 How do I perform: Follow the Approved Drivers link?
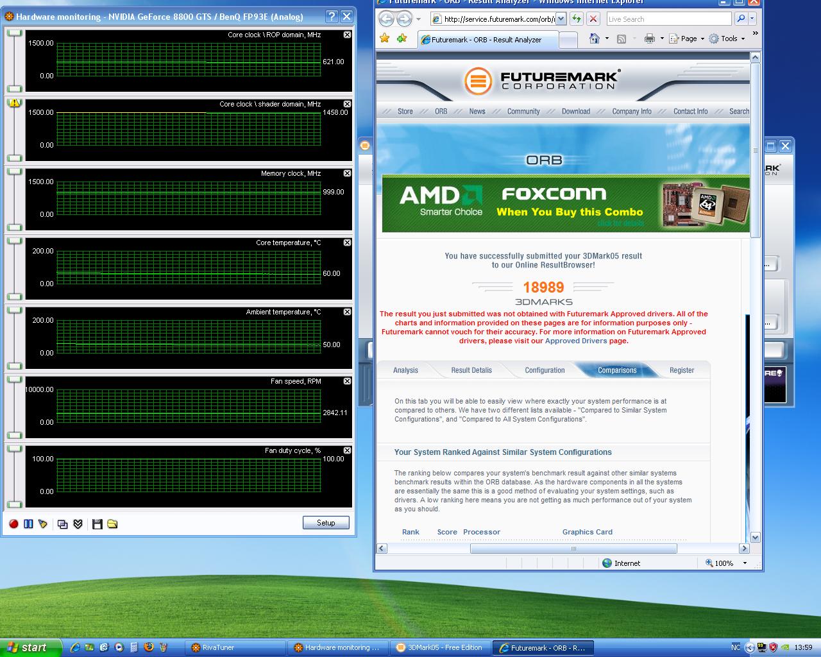click(576, 341)
